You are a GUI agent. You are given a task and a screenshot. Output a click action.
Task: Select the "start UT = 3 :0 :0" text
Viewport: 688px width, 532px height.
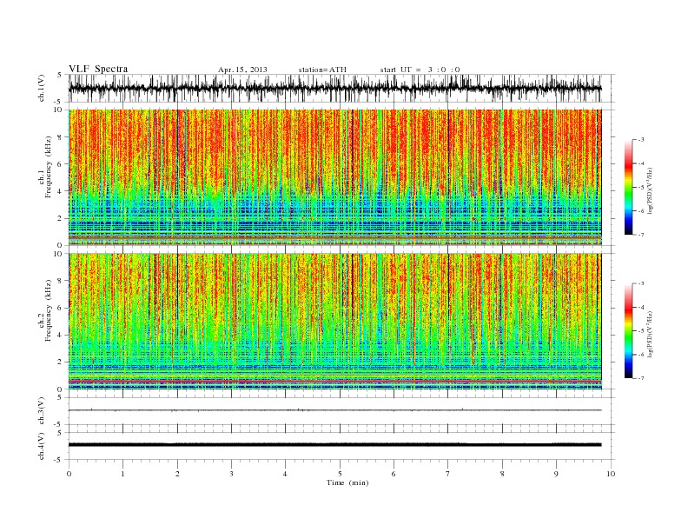[x=420, y=70]
